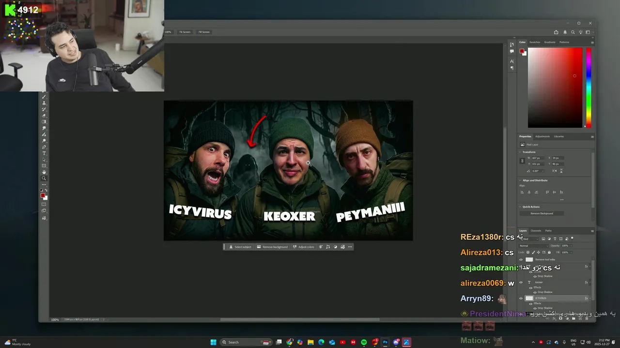Open the layer Kind filter dropdown
620x348 pixels.
tap(529, 239)
